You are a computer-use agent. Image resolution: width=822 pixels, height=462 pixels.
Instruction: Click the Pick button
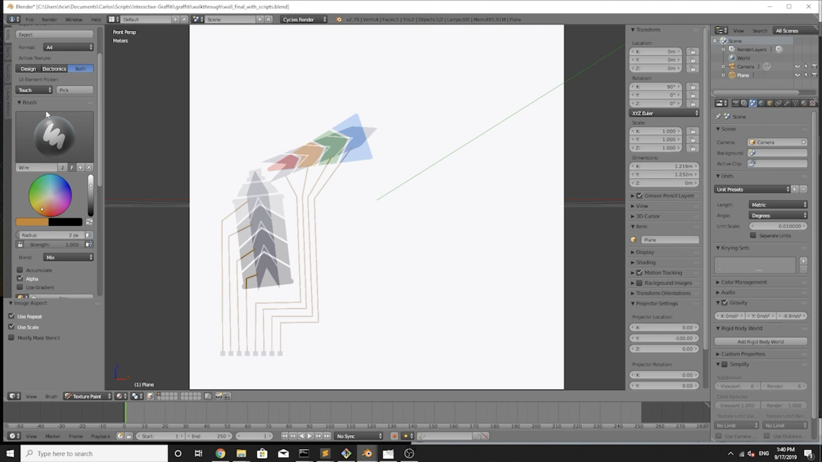click(x=74, y=90)
